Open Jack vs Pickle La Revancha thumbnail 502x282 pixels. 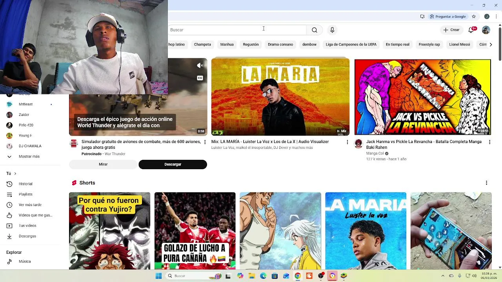[x=422, y=97]
